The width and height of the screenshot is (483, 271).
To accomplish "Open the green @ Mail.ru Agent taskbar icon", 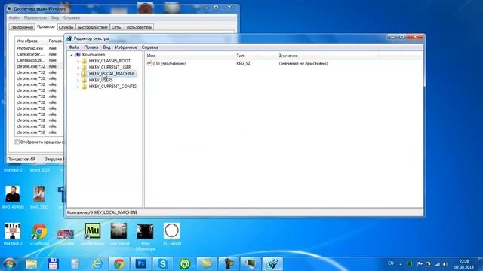I will (x=185, y=264).
